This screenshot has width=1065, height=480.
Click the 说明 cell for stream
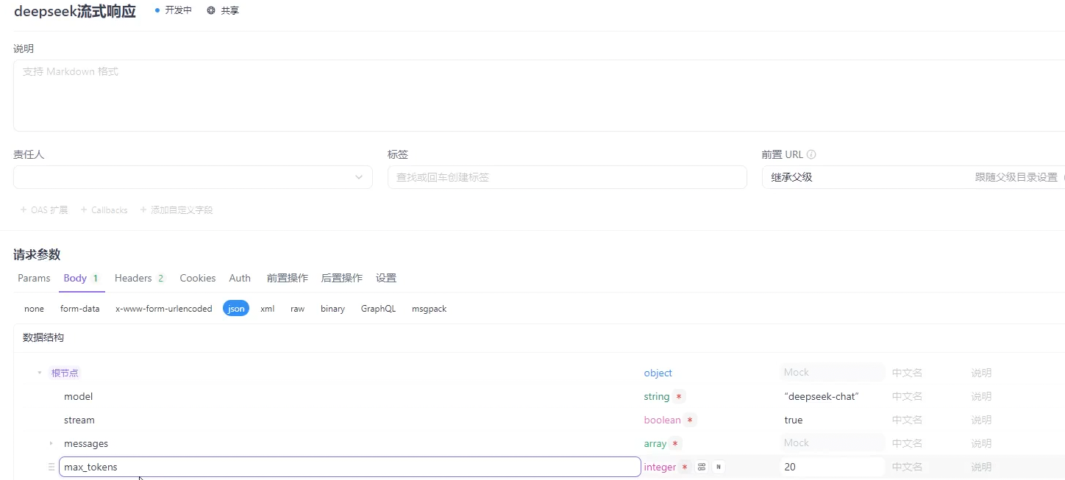tap(981, 420)
